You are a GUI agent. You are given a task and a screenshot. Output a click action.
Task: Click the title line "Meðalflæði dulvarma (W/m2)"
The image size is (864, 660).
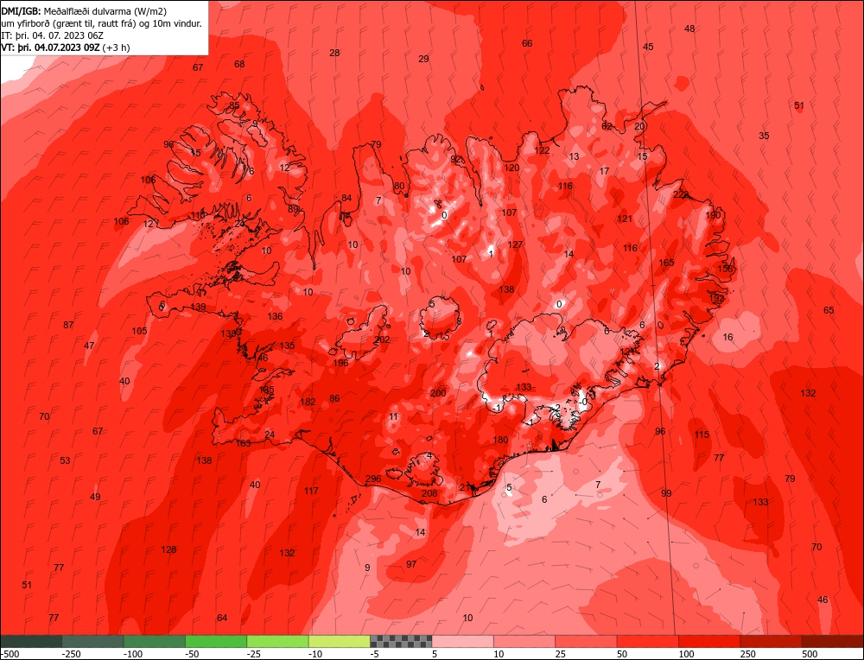(x=105, y=10)
